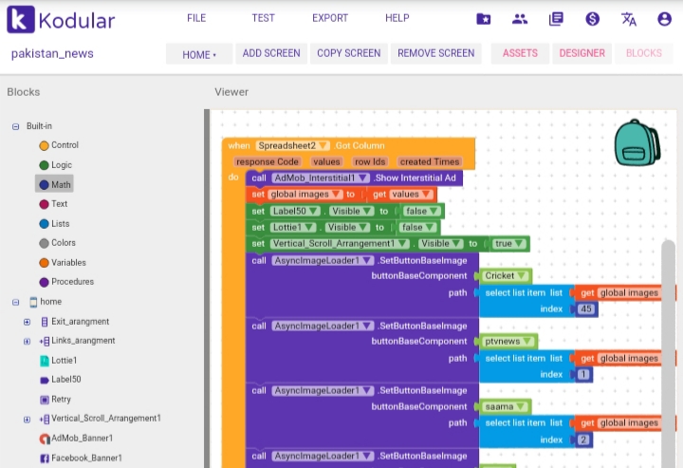Click the index number 1 block
683x468 pixels.
point(583,374)
